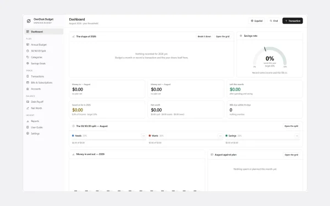Screen dimensions: 330x206
Task: Click the yellow $0.00 under Saved so far
Action: 78,110
